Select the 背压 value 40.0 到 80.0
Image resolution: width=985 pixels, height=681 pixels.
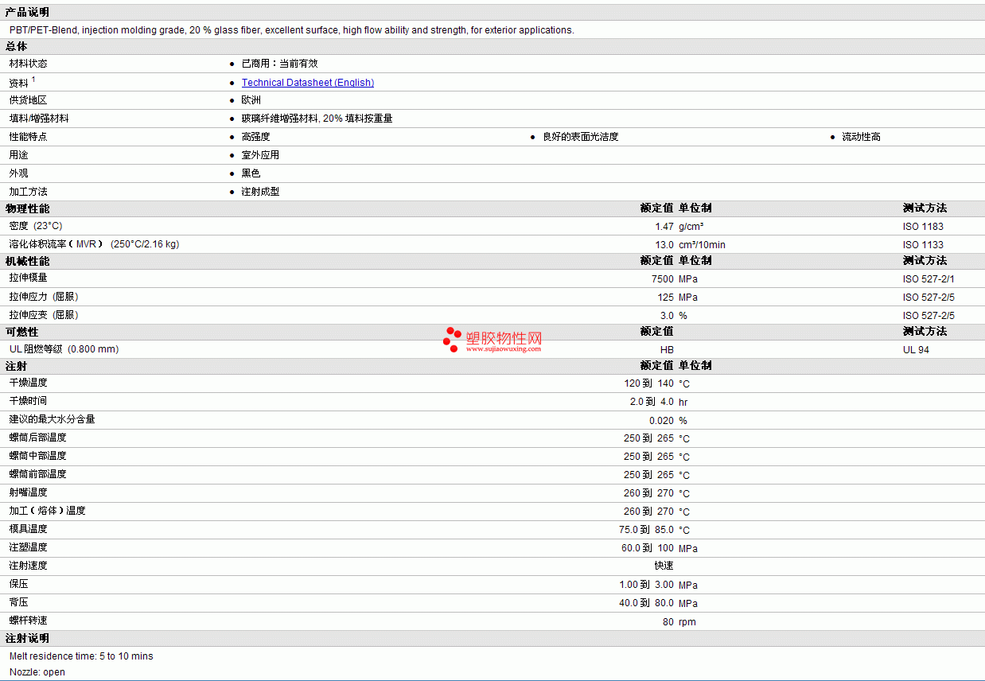(x=646, y=603)
